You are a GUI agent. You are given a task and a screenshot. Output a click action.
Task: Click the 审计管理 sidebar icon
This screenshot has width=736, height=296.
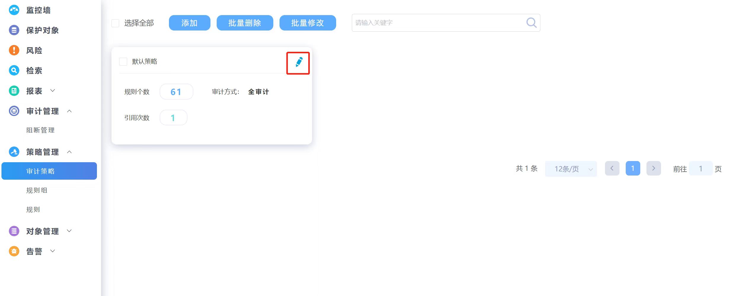14,111
